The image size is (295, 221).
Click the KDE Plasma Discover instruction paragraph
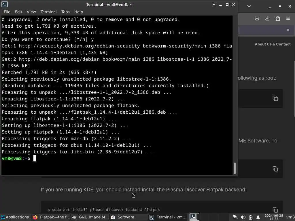click(143, 190)
